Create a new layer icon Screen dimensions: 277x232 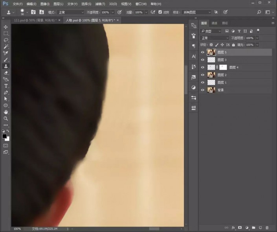pyautogui.click(x=260, y=228)
